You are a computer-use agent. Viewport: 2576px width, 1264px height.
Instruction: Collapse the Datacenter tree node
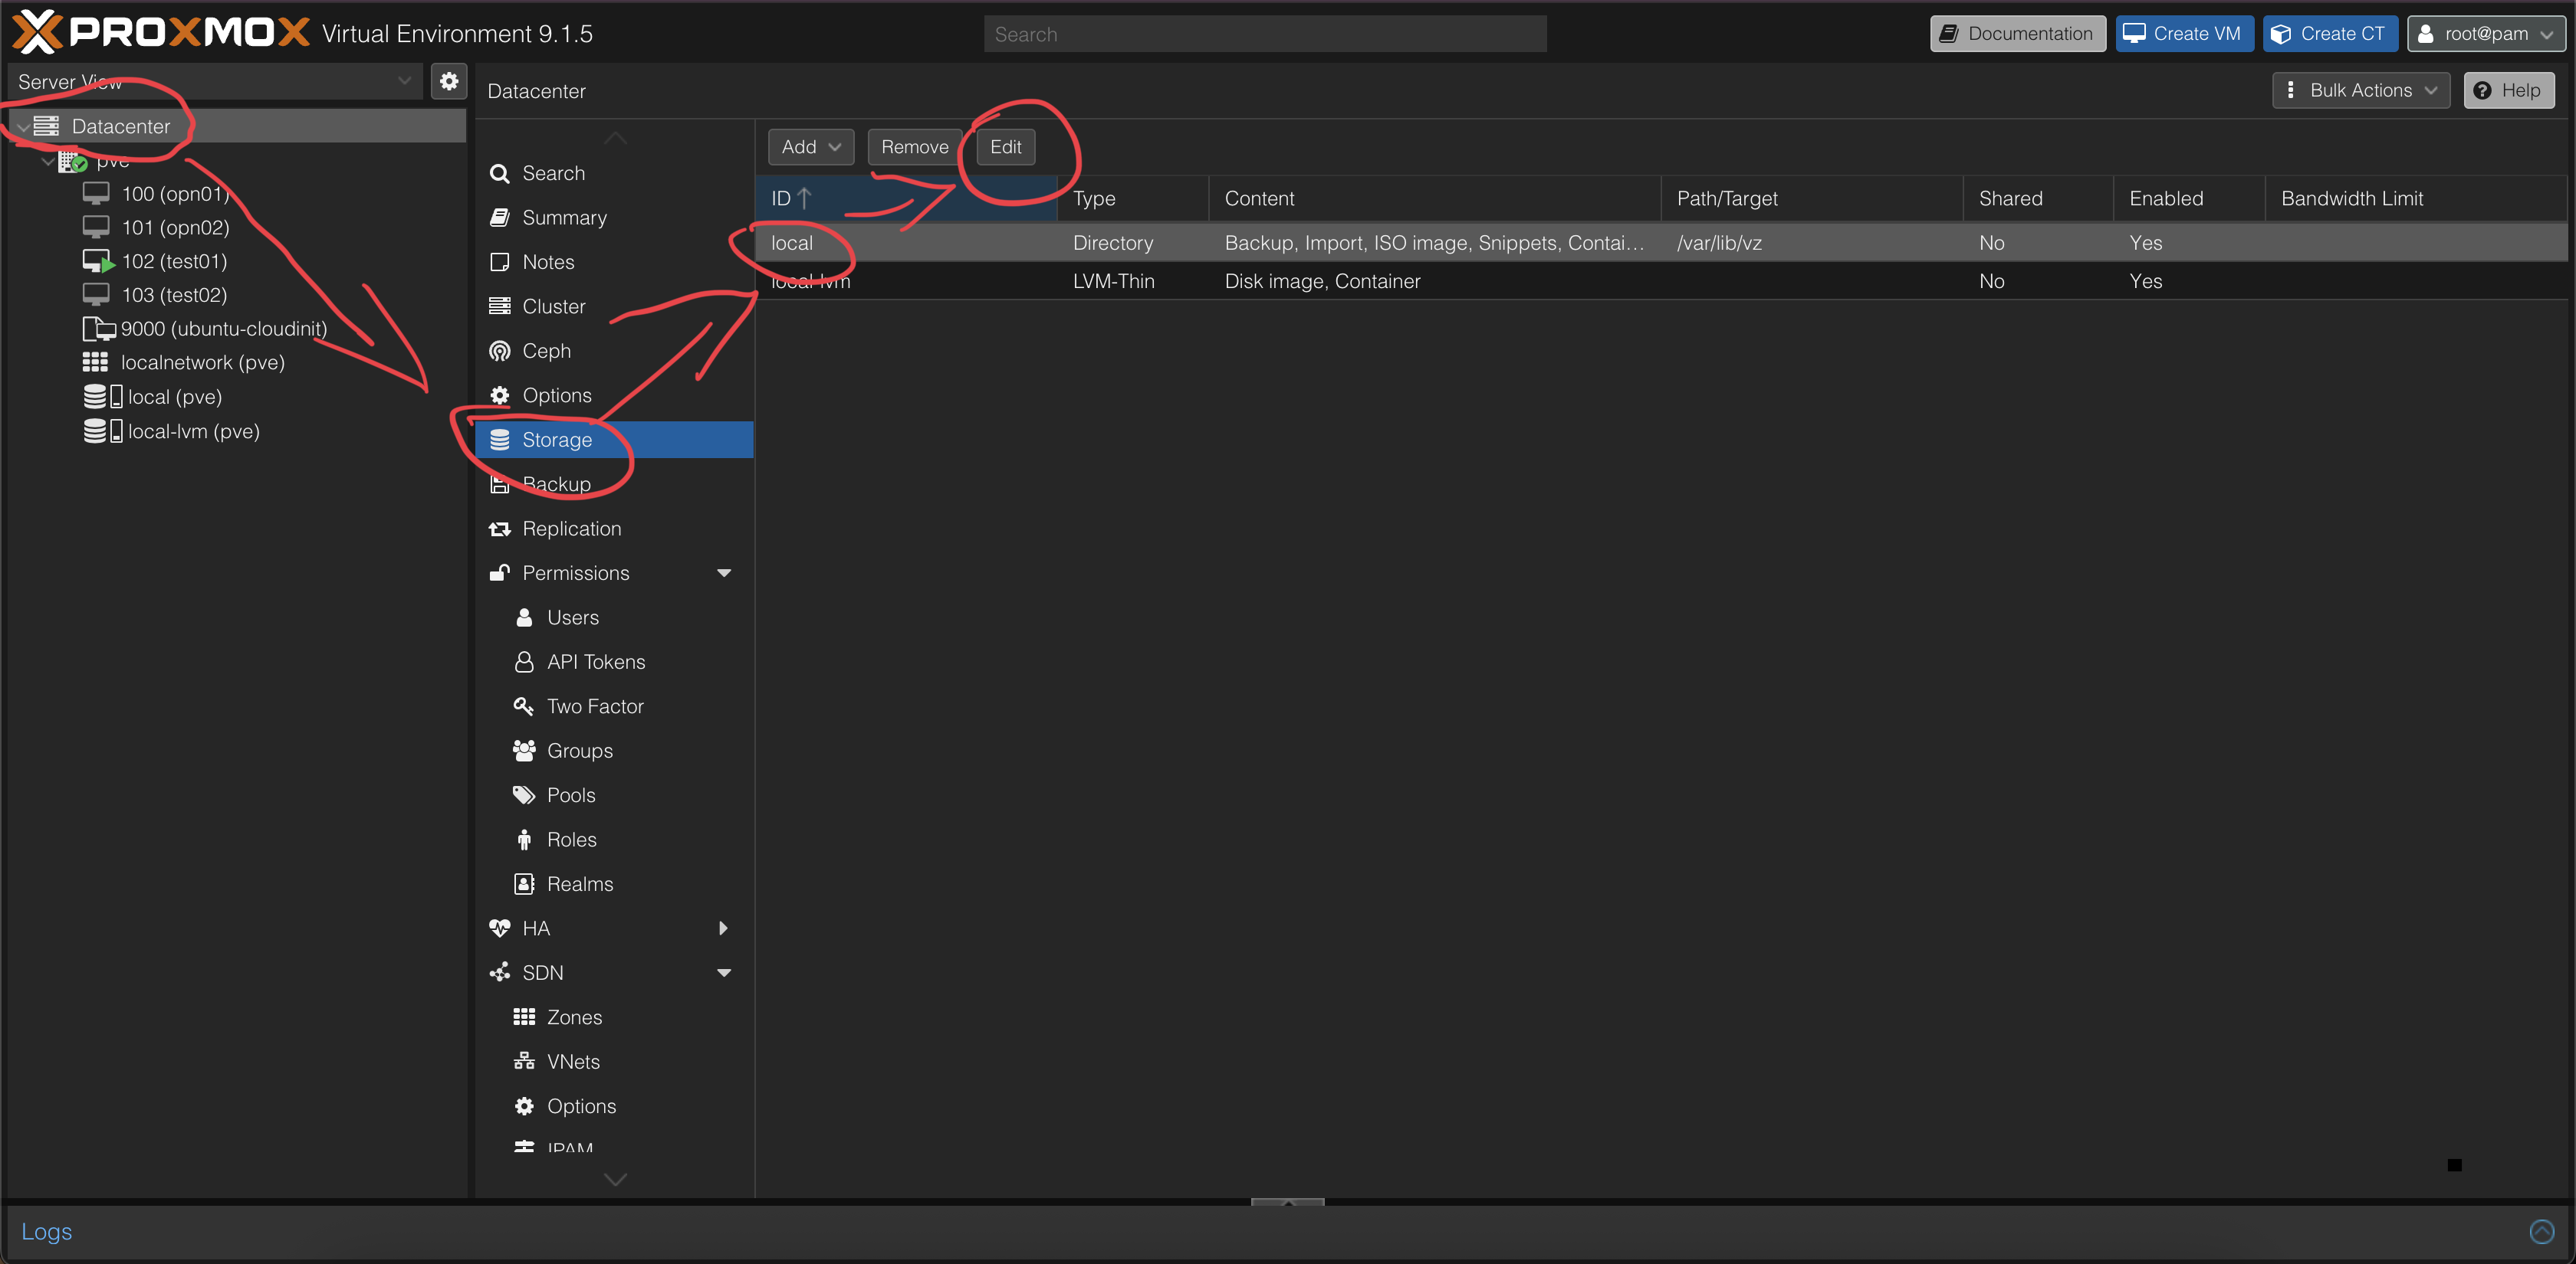pyautogui.click(x=22, y=127)
